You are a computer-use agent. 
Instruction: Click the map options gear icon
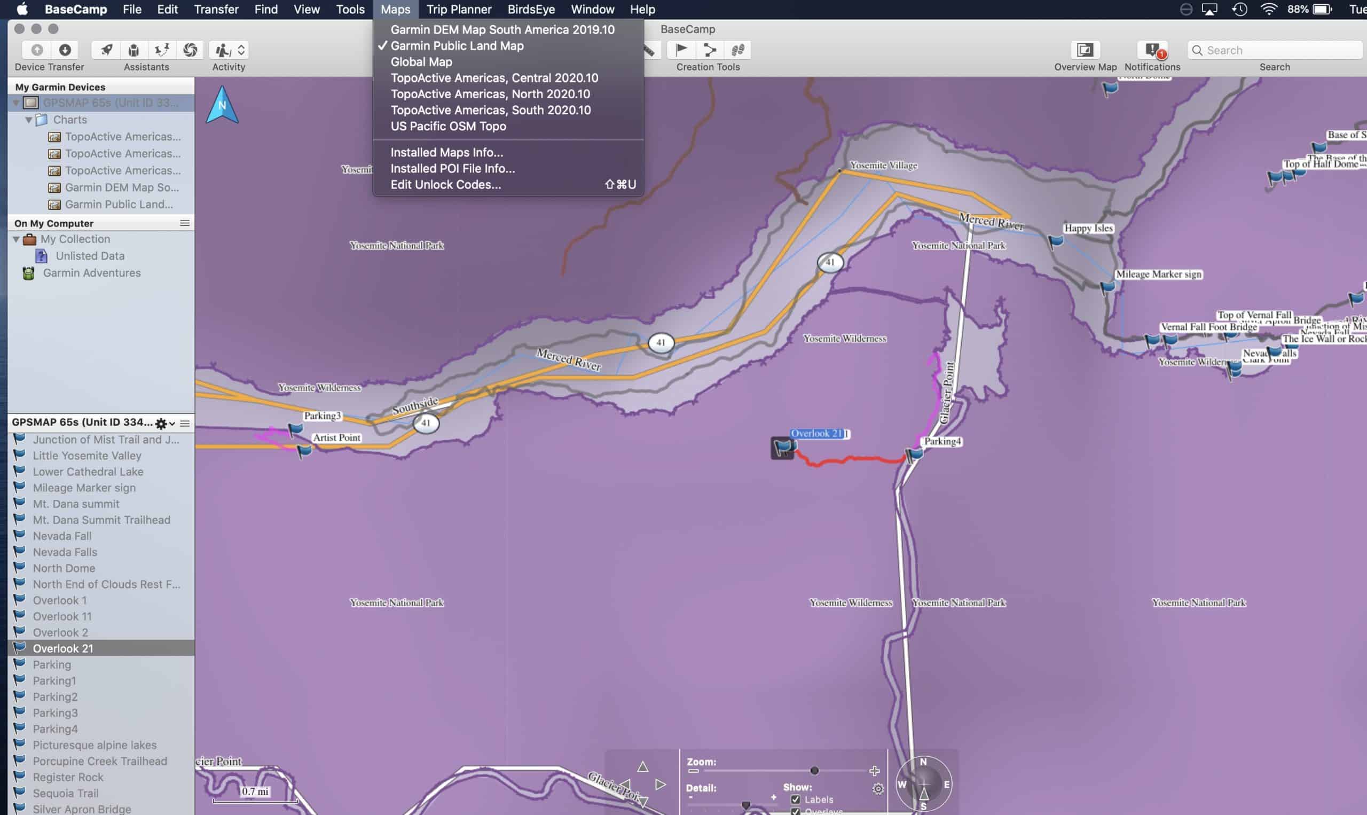click(878, 789)
